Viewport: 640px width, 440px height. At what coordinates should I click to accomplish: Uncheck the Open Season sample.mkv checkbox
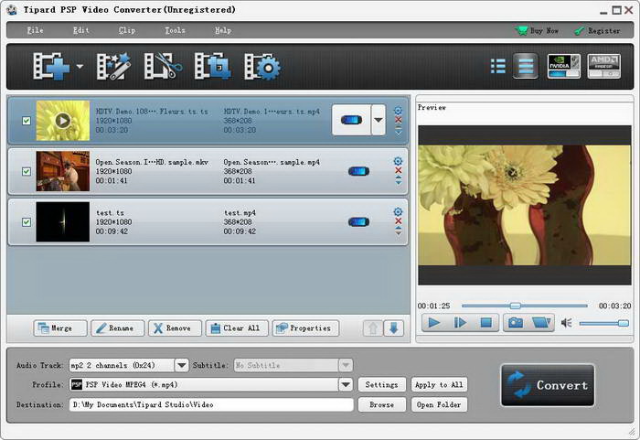point(27,171)
